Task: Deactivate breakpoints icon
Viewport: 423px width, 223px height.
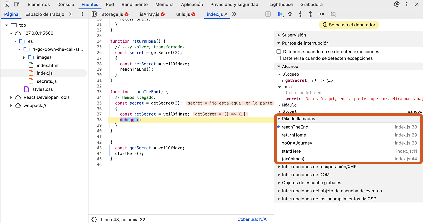Action: (334, 14)
